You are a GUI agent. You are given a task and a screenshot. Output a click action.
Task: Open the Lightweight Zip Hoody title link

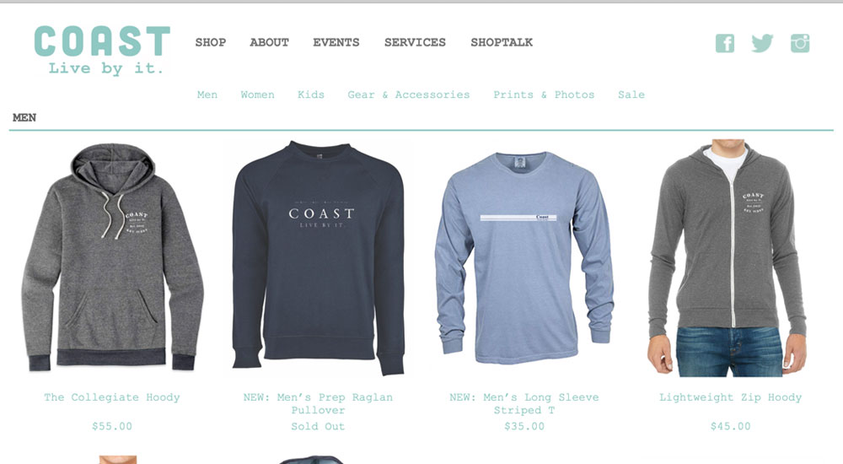click(x=730, y=397)
